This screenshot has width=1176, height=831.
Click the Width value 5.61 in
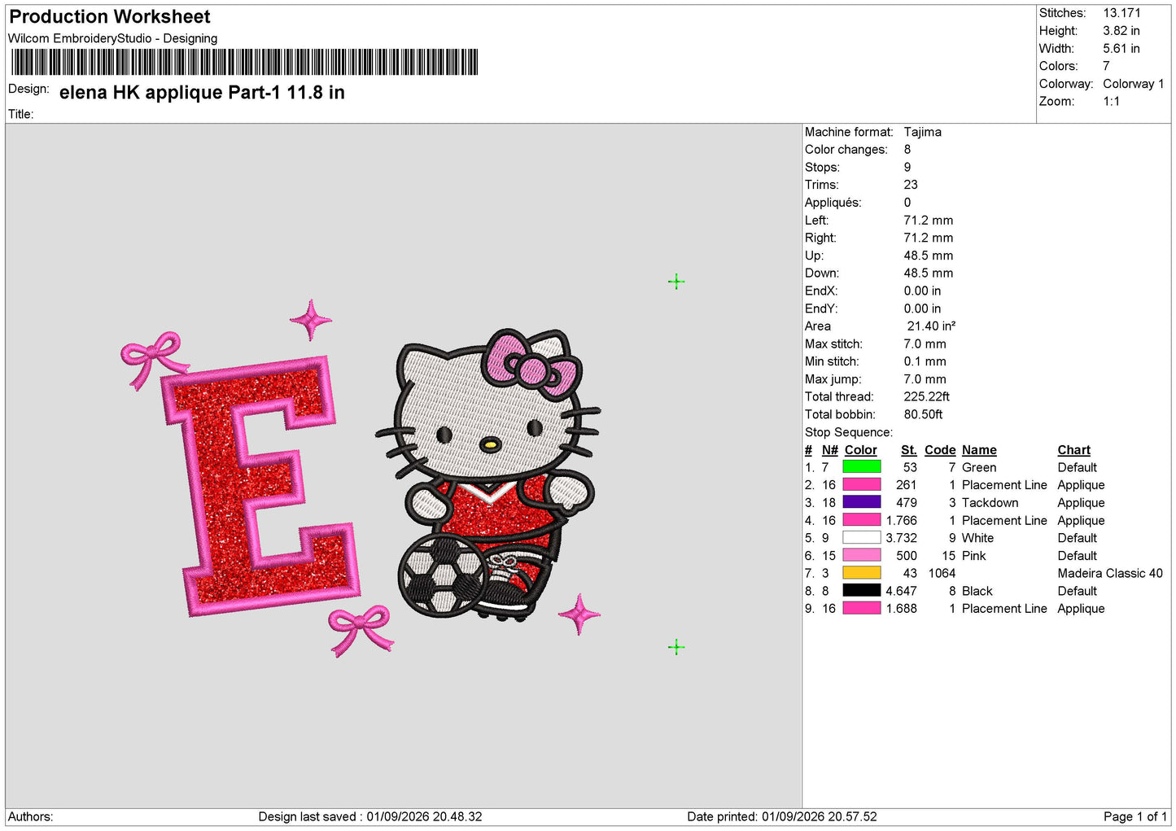coord(1121,49)
